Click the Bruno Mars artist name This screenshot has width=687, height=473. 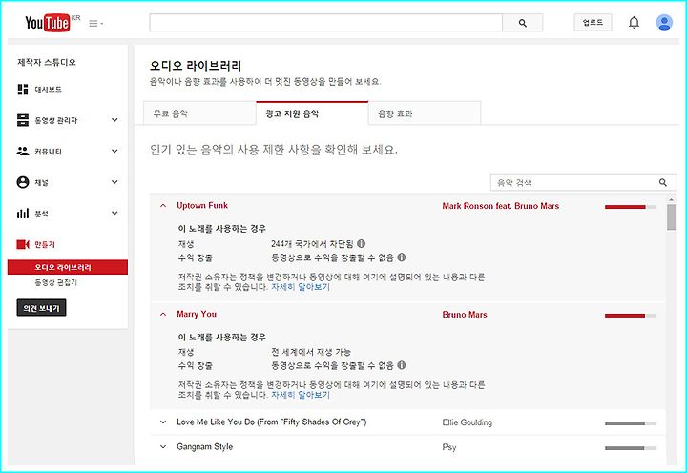(465, 315)
